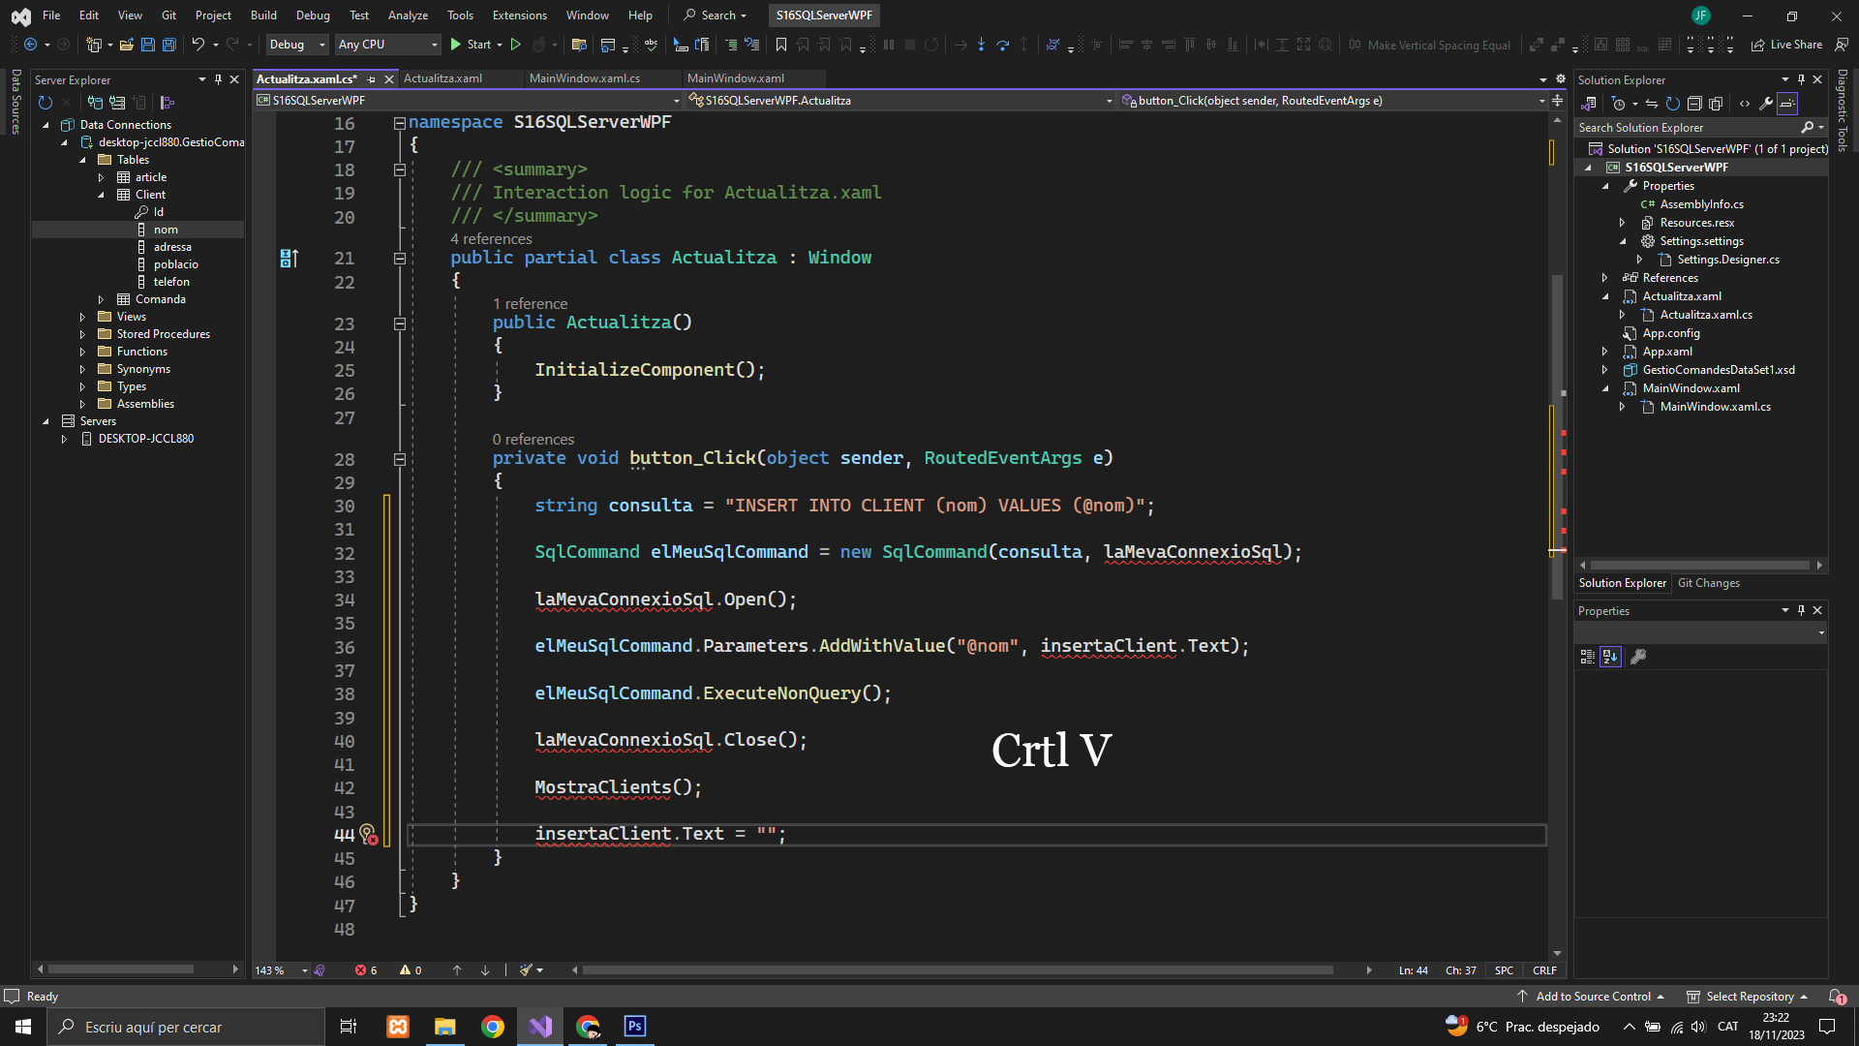Toggle pin on Server Explorer panel

(x=218, y=79)
